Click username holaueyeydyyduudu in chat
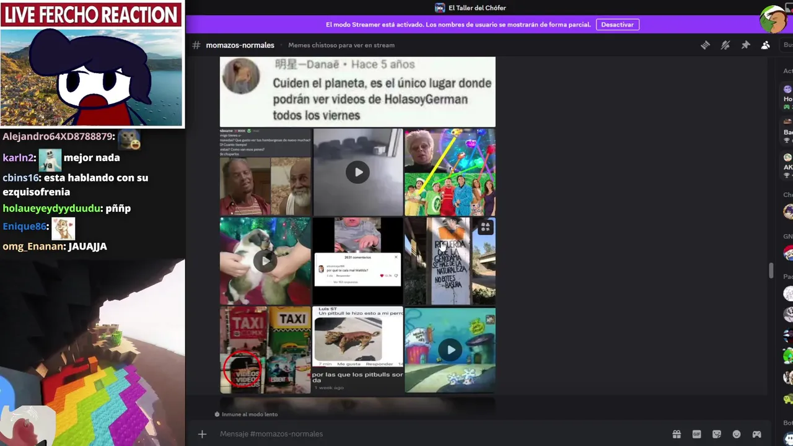This screenshot has height=446, width=793. click(x=53, y=209)
